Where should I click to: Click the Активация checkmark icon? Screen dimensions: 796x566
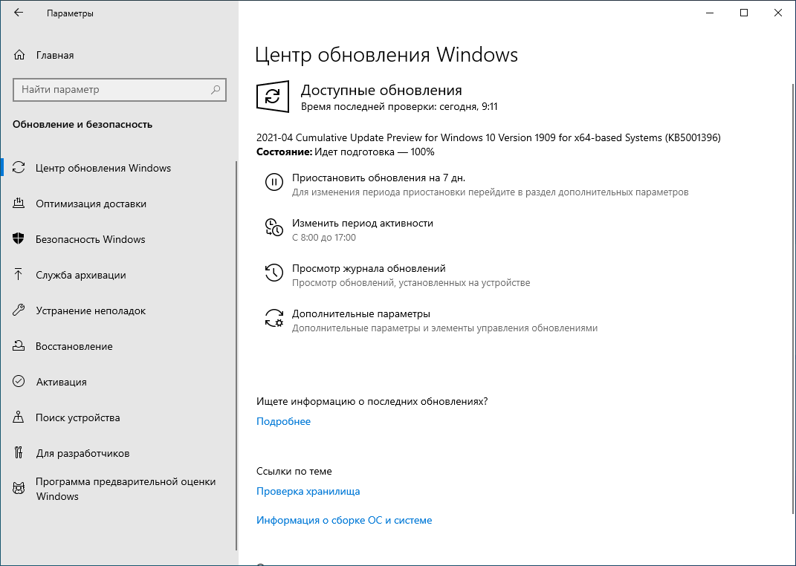pos(18,382)
